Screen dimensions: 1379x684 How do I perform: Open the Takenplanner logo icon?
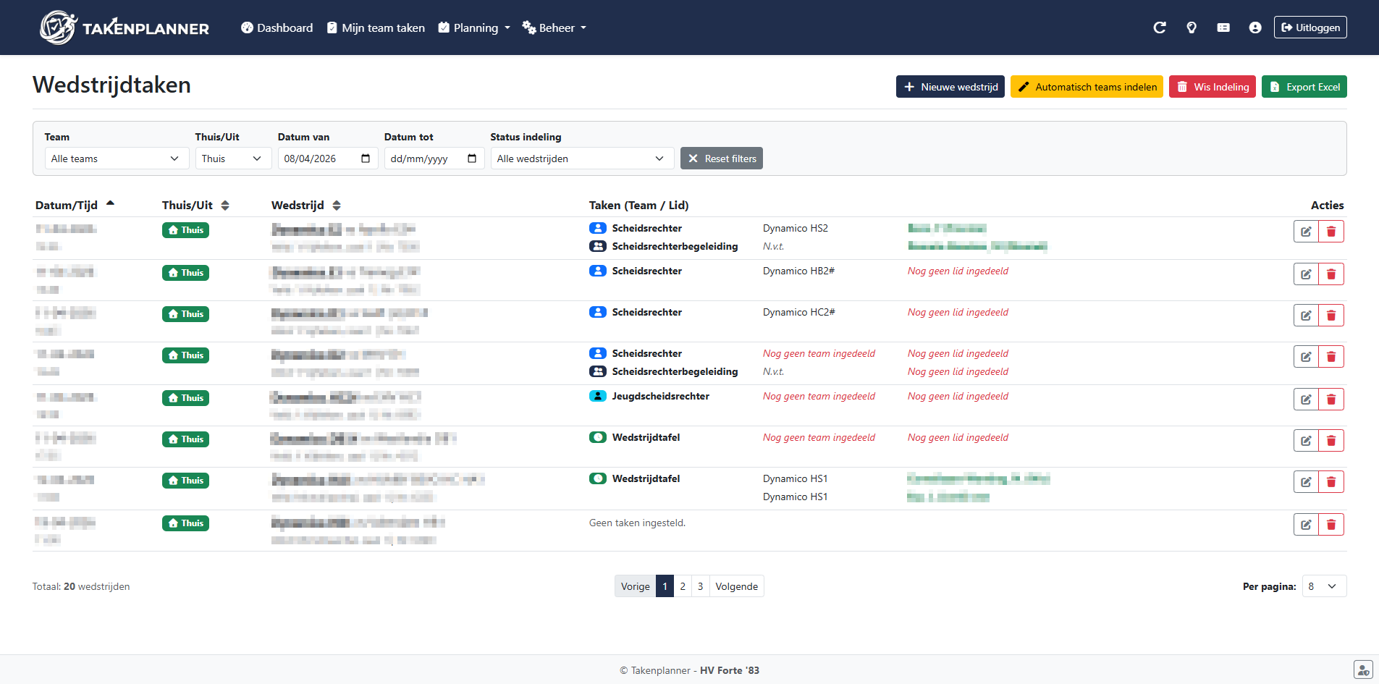coord(59,27)
